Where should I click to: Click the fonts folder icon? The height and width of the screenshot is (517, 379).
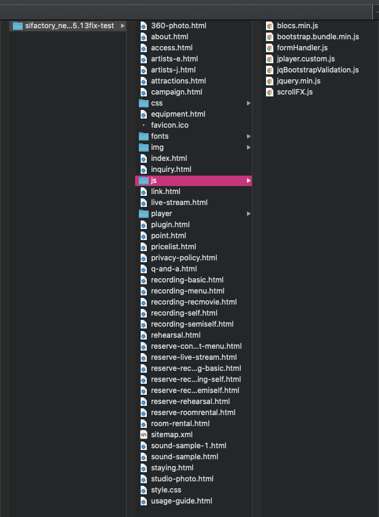(144, 136)
